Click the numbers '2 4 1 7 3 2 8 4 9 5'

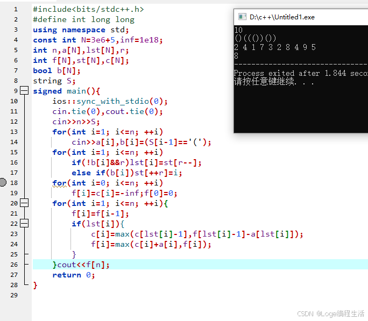(x=275, y=47)
